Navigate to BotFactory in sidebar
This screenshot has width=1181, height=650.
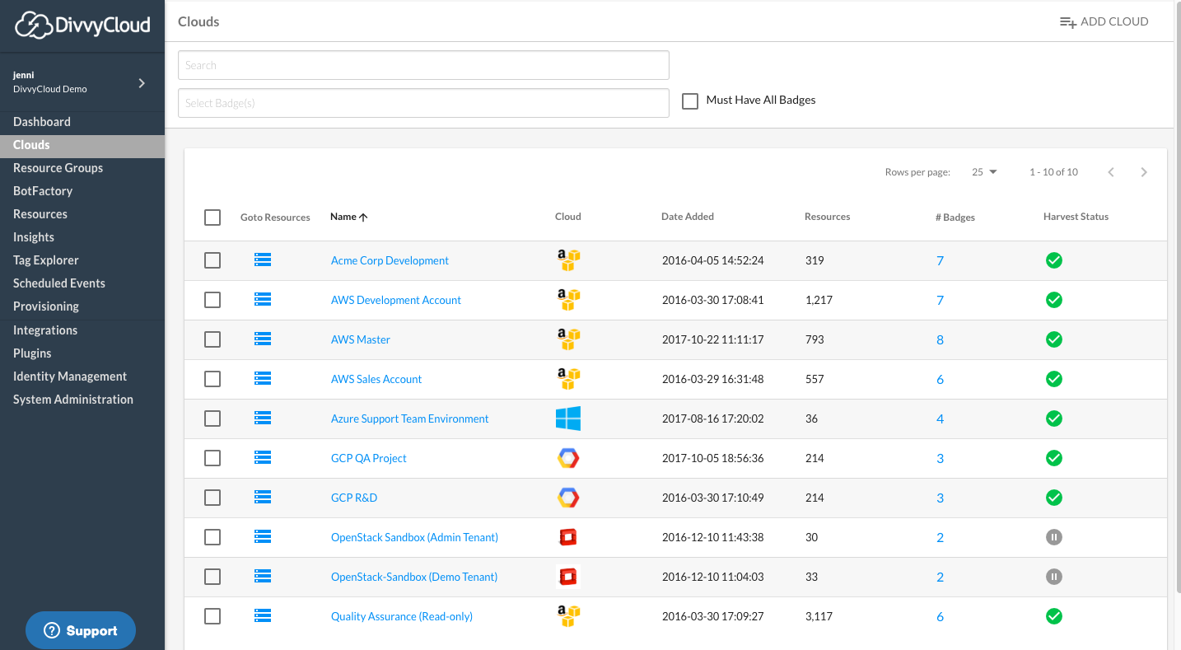tap(43, 190)
